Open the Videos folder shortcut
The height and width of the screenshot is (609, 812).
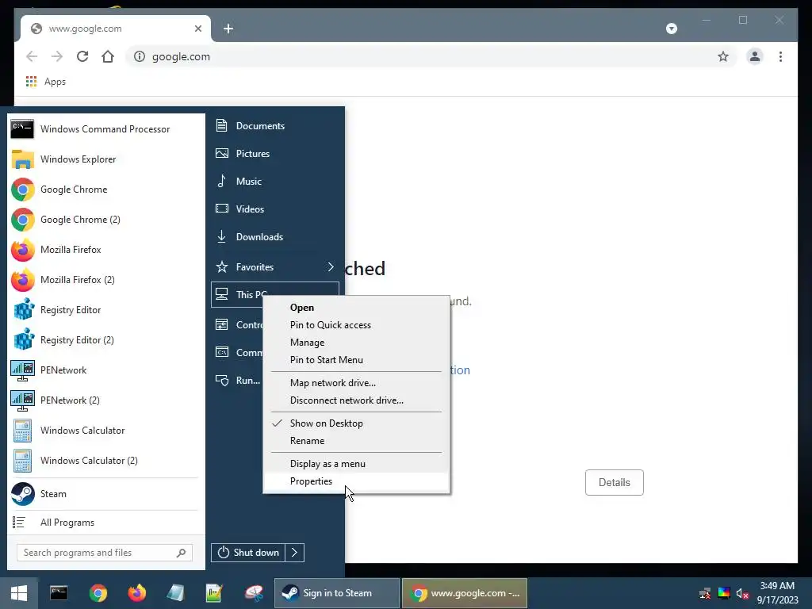tap(275, 209)
